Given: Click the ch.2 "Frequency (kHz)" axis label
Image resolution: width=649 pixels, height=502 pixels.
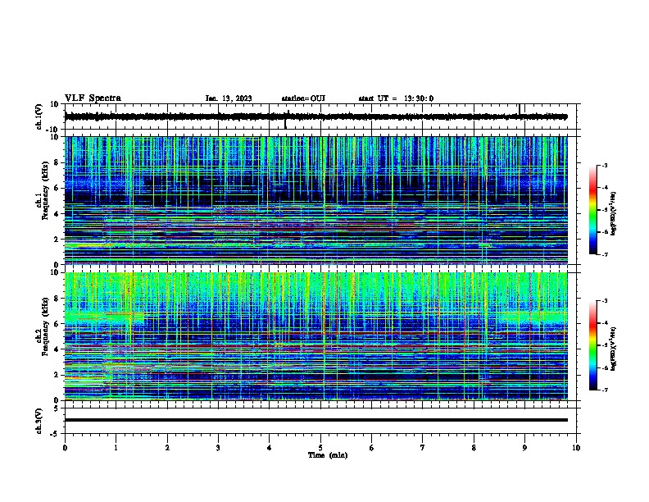Looking at the screenshot, I should [45, 326].
